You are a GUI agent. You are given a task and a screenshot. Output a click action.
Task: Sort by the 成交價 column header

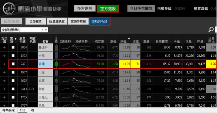coord(99,41)
